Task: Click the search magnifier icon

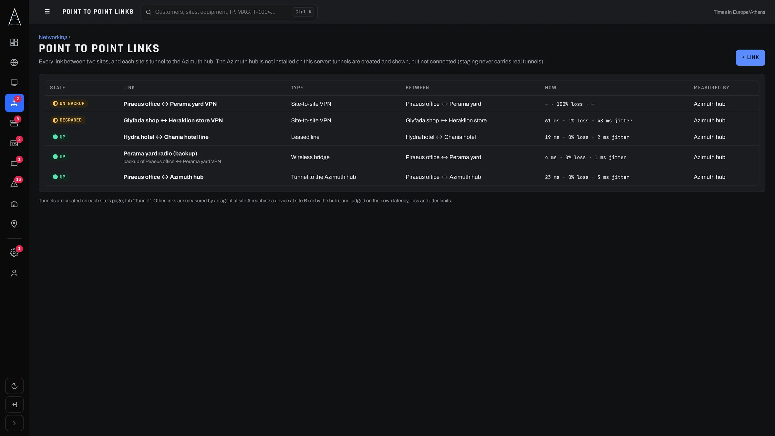Action: pos(149,12)
